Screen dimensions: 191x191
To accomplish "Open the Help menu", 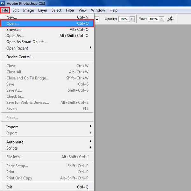I will (x=113, y=10).
